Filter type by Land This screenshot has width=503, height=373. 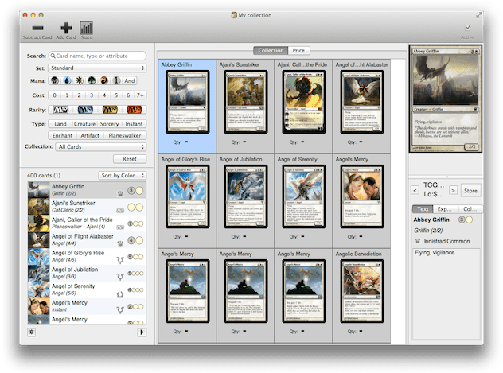click(x=60, y=124)
